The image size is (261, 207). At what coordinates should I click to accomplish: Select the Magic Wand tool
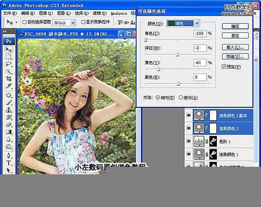pos(9,72)
